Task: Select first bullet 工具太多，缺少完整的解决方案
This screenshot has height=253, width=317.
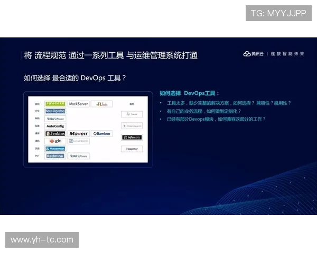Action: pyautogui.click(x=229, y=103)
